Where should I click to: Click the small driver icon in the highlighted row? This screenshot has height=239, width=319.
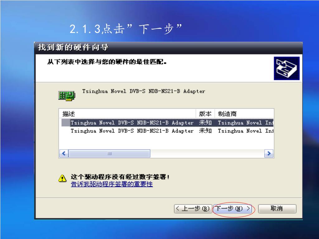pos(65,123)
